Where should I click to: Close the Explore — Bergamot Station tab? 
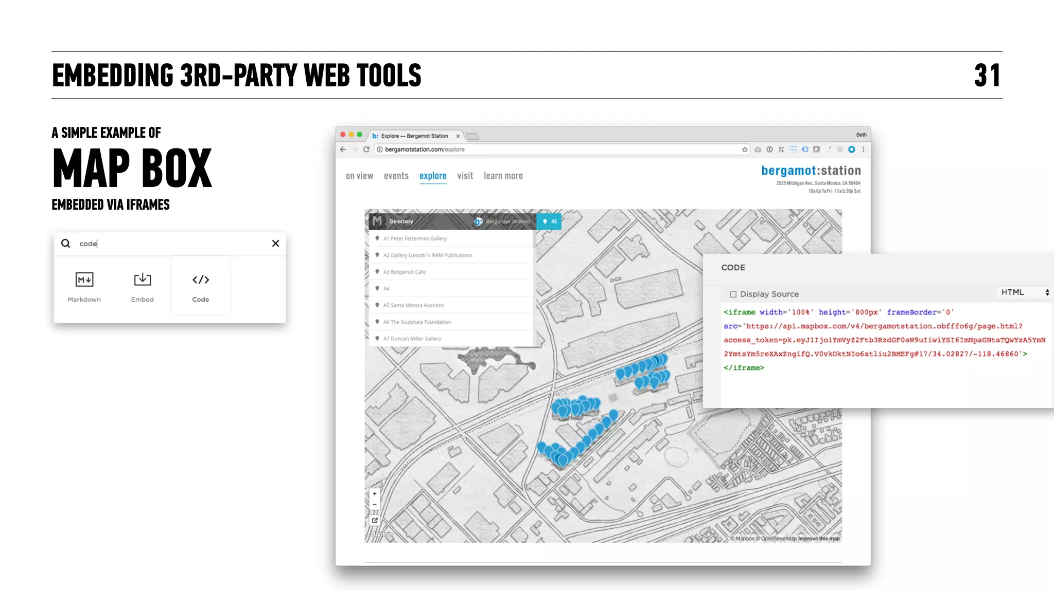tap(458, 136)
